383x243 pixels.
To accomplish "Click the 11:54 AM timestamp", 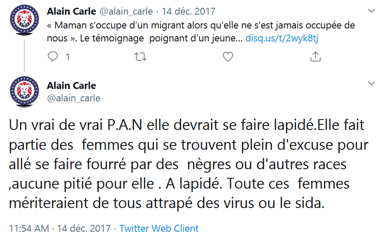I will coord(29,228).
